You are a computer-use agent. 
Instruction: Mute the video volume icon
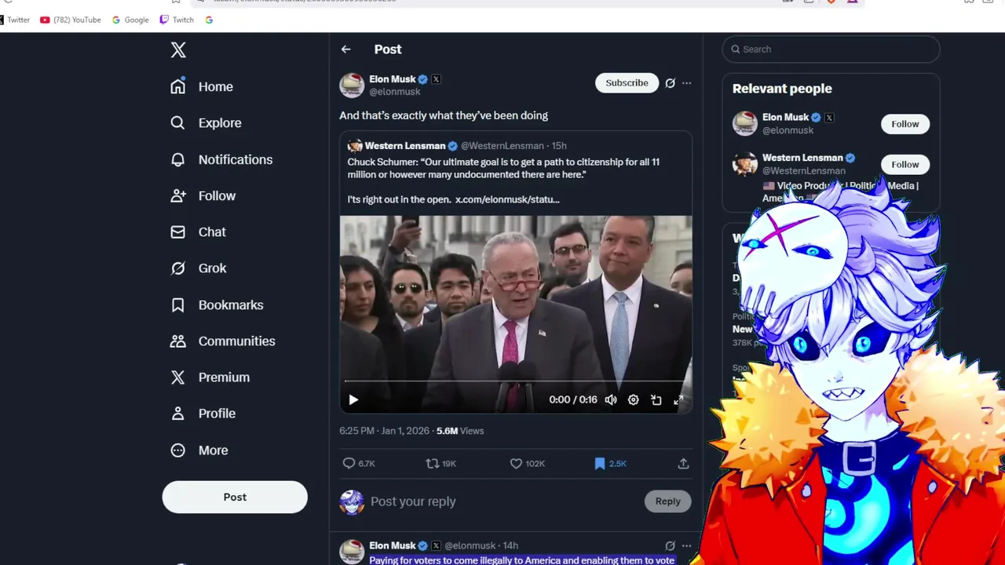pyautogui.click(x=611, y=400)
